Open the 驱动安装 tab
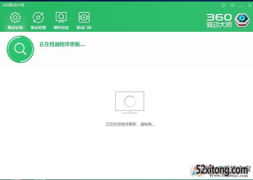This screenshot has width=253, height=180. (x=15, y=21)
